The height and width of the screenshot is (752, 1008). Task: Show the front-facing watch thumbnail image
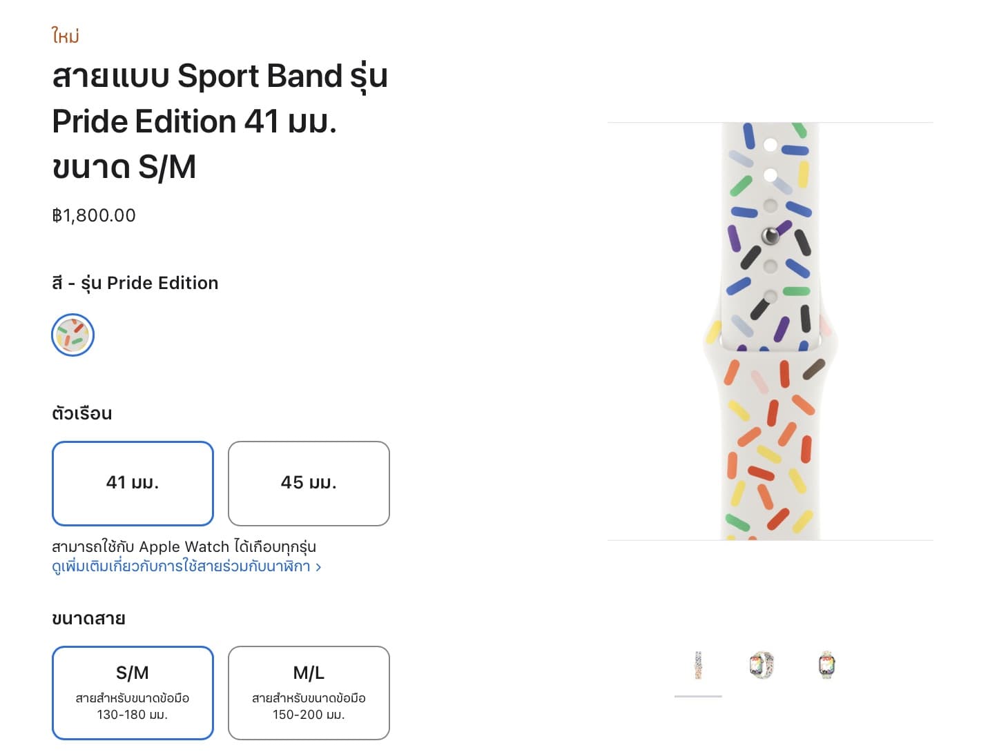826,665
